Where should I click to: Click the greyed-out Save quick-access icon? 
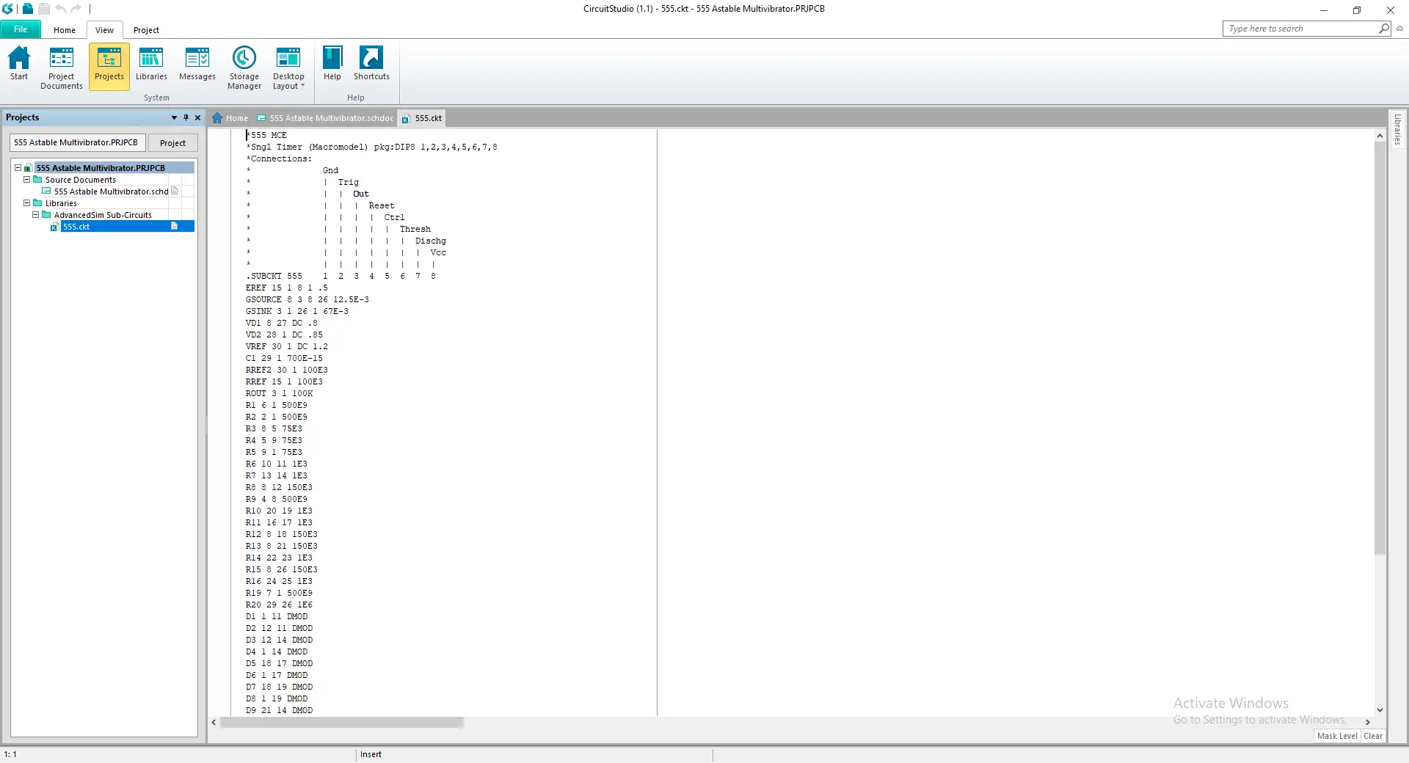click(x=44, y=9)
